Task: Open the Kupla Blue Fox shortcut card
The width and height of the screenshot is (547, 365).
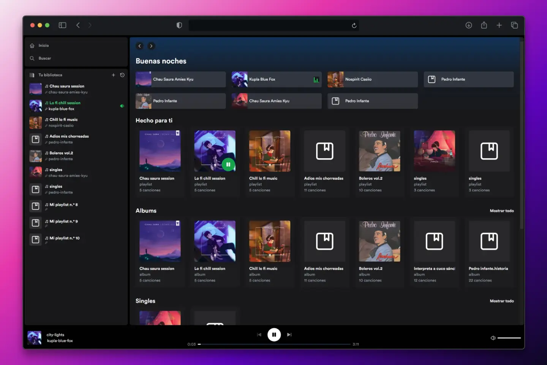Action: 277,79
